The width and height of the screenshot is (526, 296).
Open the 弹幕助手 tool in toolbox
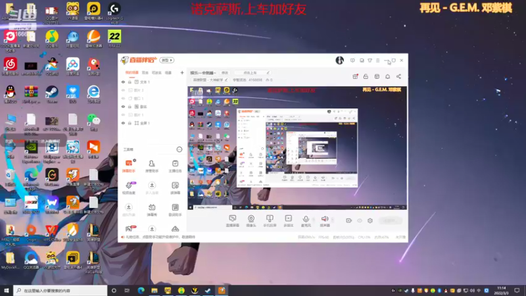[x=128, y=166]
